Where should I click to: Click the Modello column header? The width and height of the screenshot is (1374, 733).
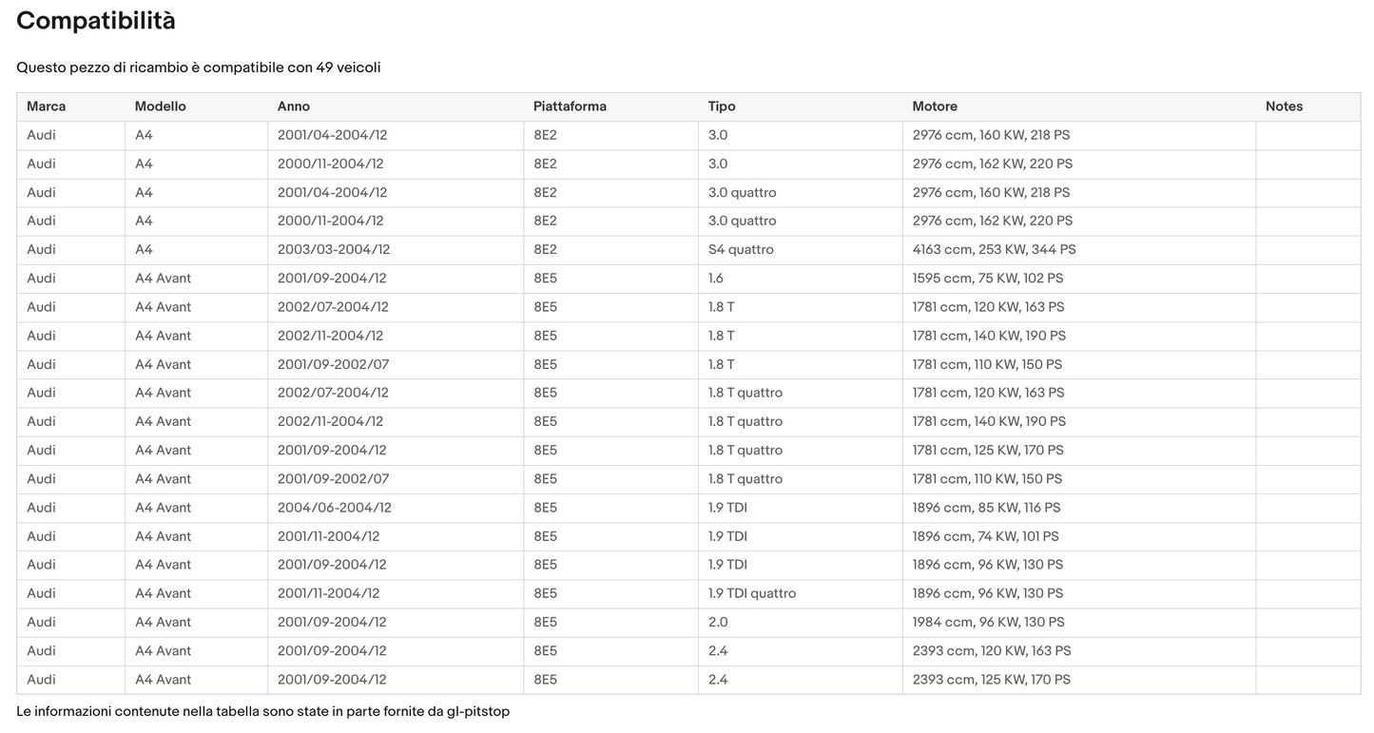196,106
